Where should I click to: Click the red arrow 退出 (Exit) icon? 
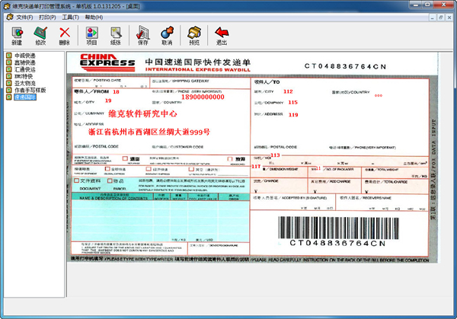pos(222,36)
